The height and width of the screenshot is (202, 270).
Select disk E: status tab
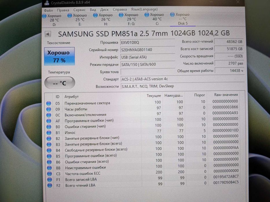click(78, 20)
